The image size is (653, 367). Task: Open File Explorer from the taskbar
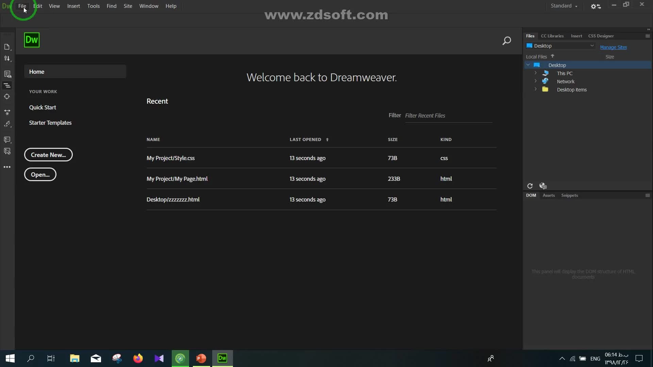click(75, 359)
